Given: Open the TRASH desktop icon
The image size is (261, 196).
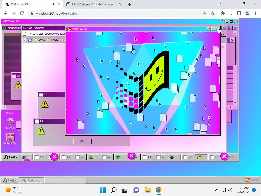Looking at the screenshot, I should pyautogui.click(x=10, y=124).
